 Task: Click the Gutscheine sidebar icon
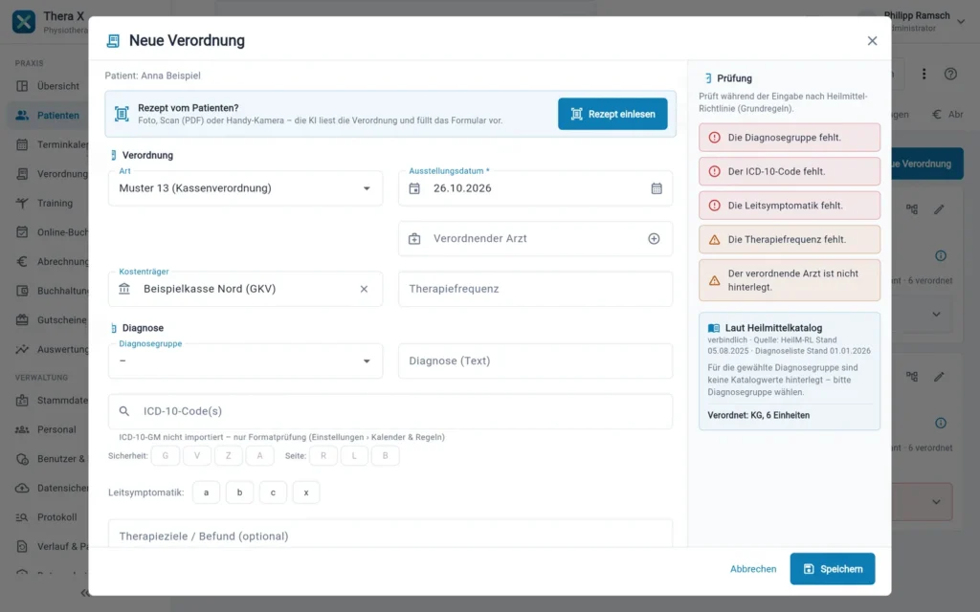tap(22, 319)
